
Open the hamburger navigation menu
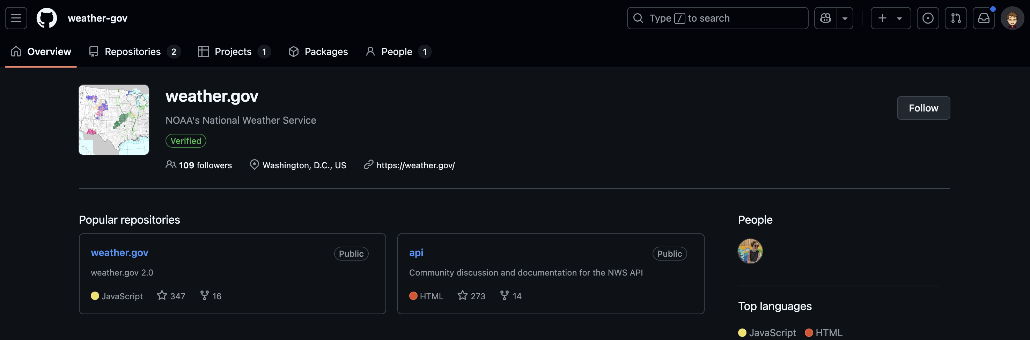(x=16, y=18)
